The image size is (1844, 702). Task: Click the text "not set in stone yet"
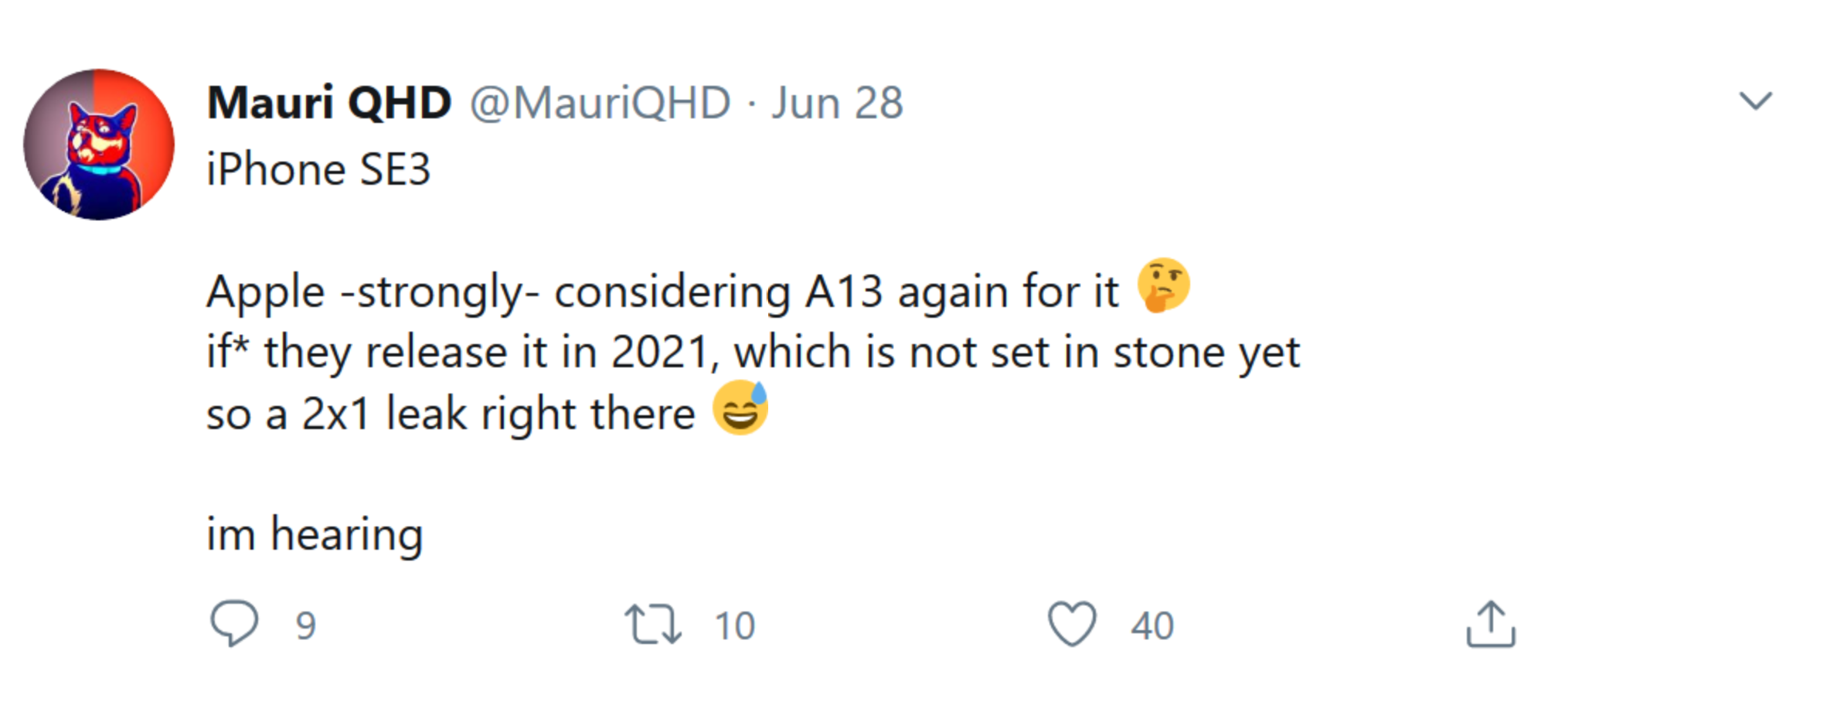(1105, 353)
